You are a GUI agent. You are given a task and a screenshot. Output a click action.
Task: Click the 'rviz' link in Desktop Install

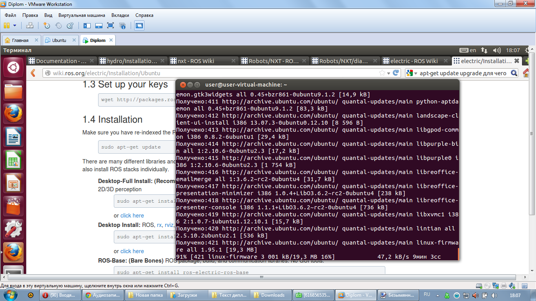[x=170, y=225]
